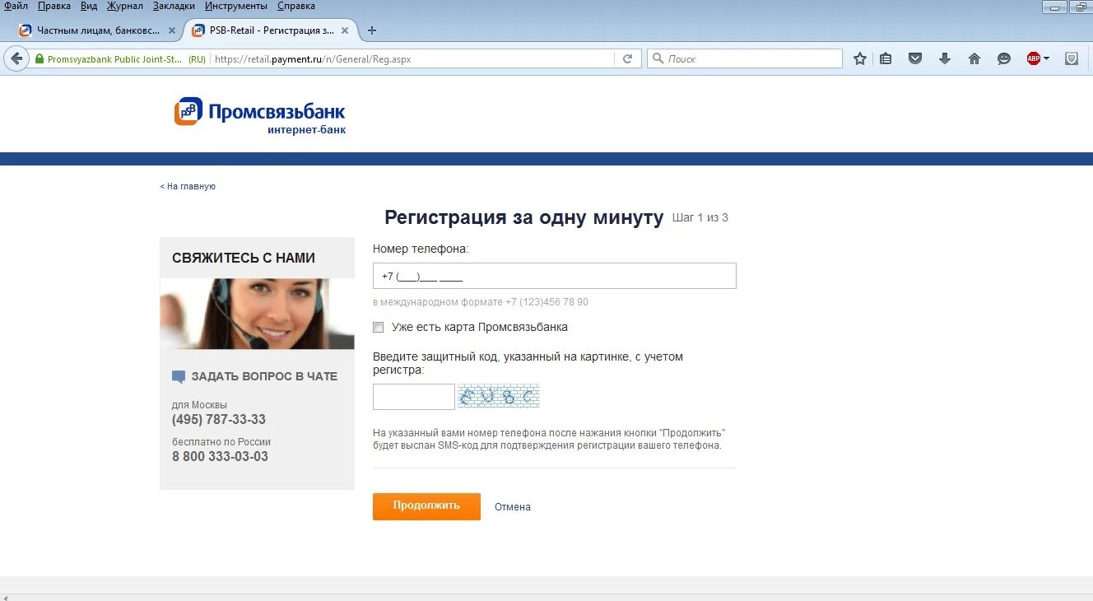Reload the page with the refresh icon

click(627, 58)
